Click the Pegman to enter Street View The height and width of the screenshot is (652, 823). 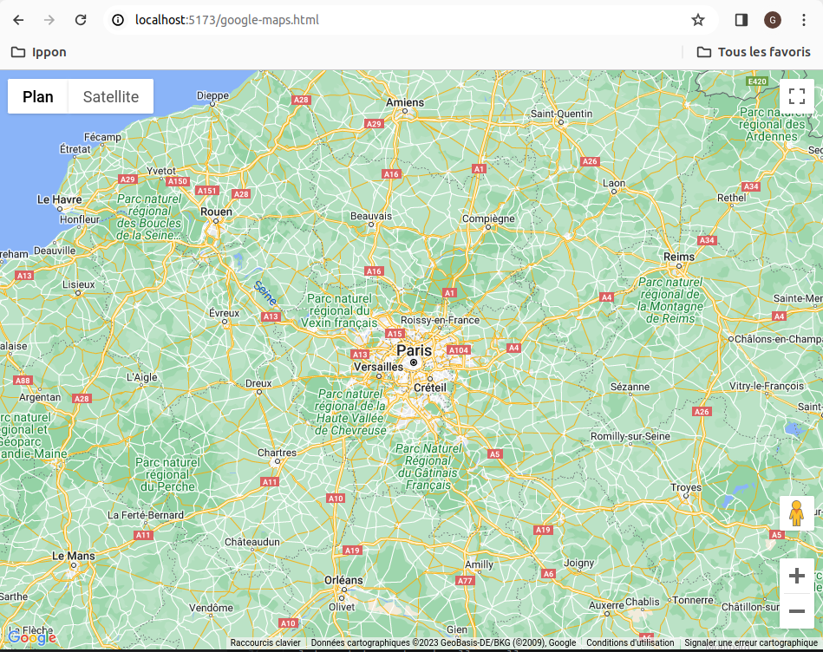tap(797, 513)
